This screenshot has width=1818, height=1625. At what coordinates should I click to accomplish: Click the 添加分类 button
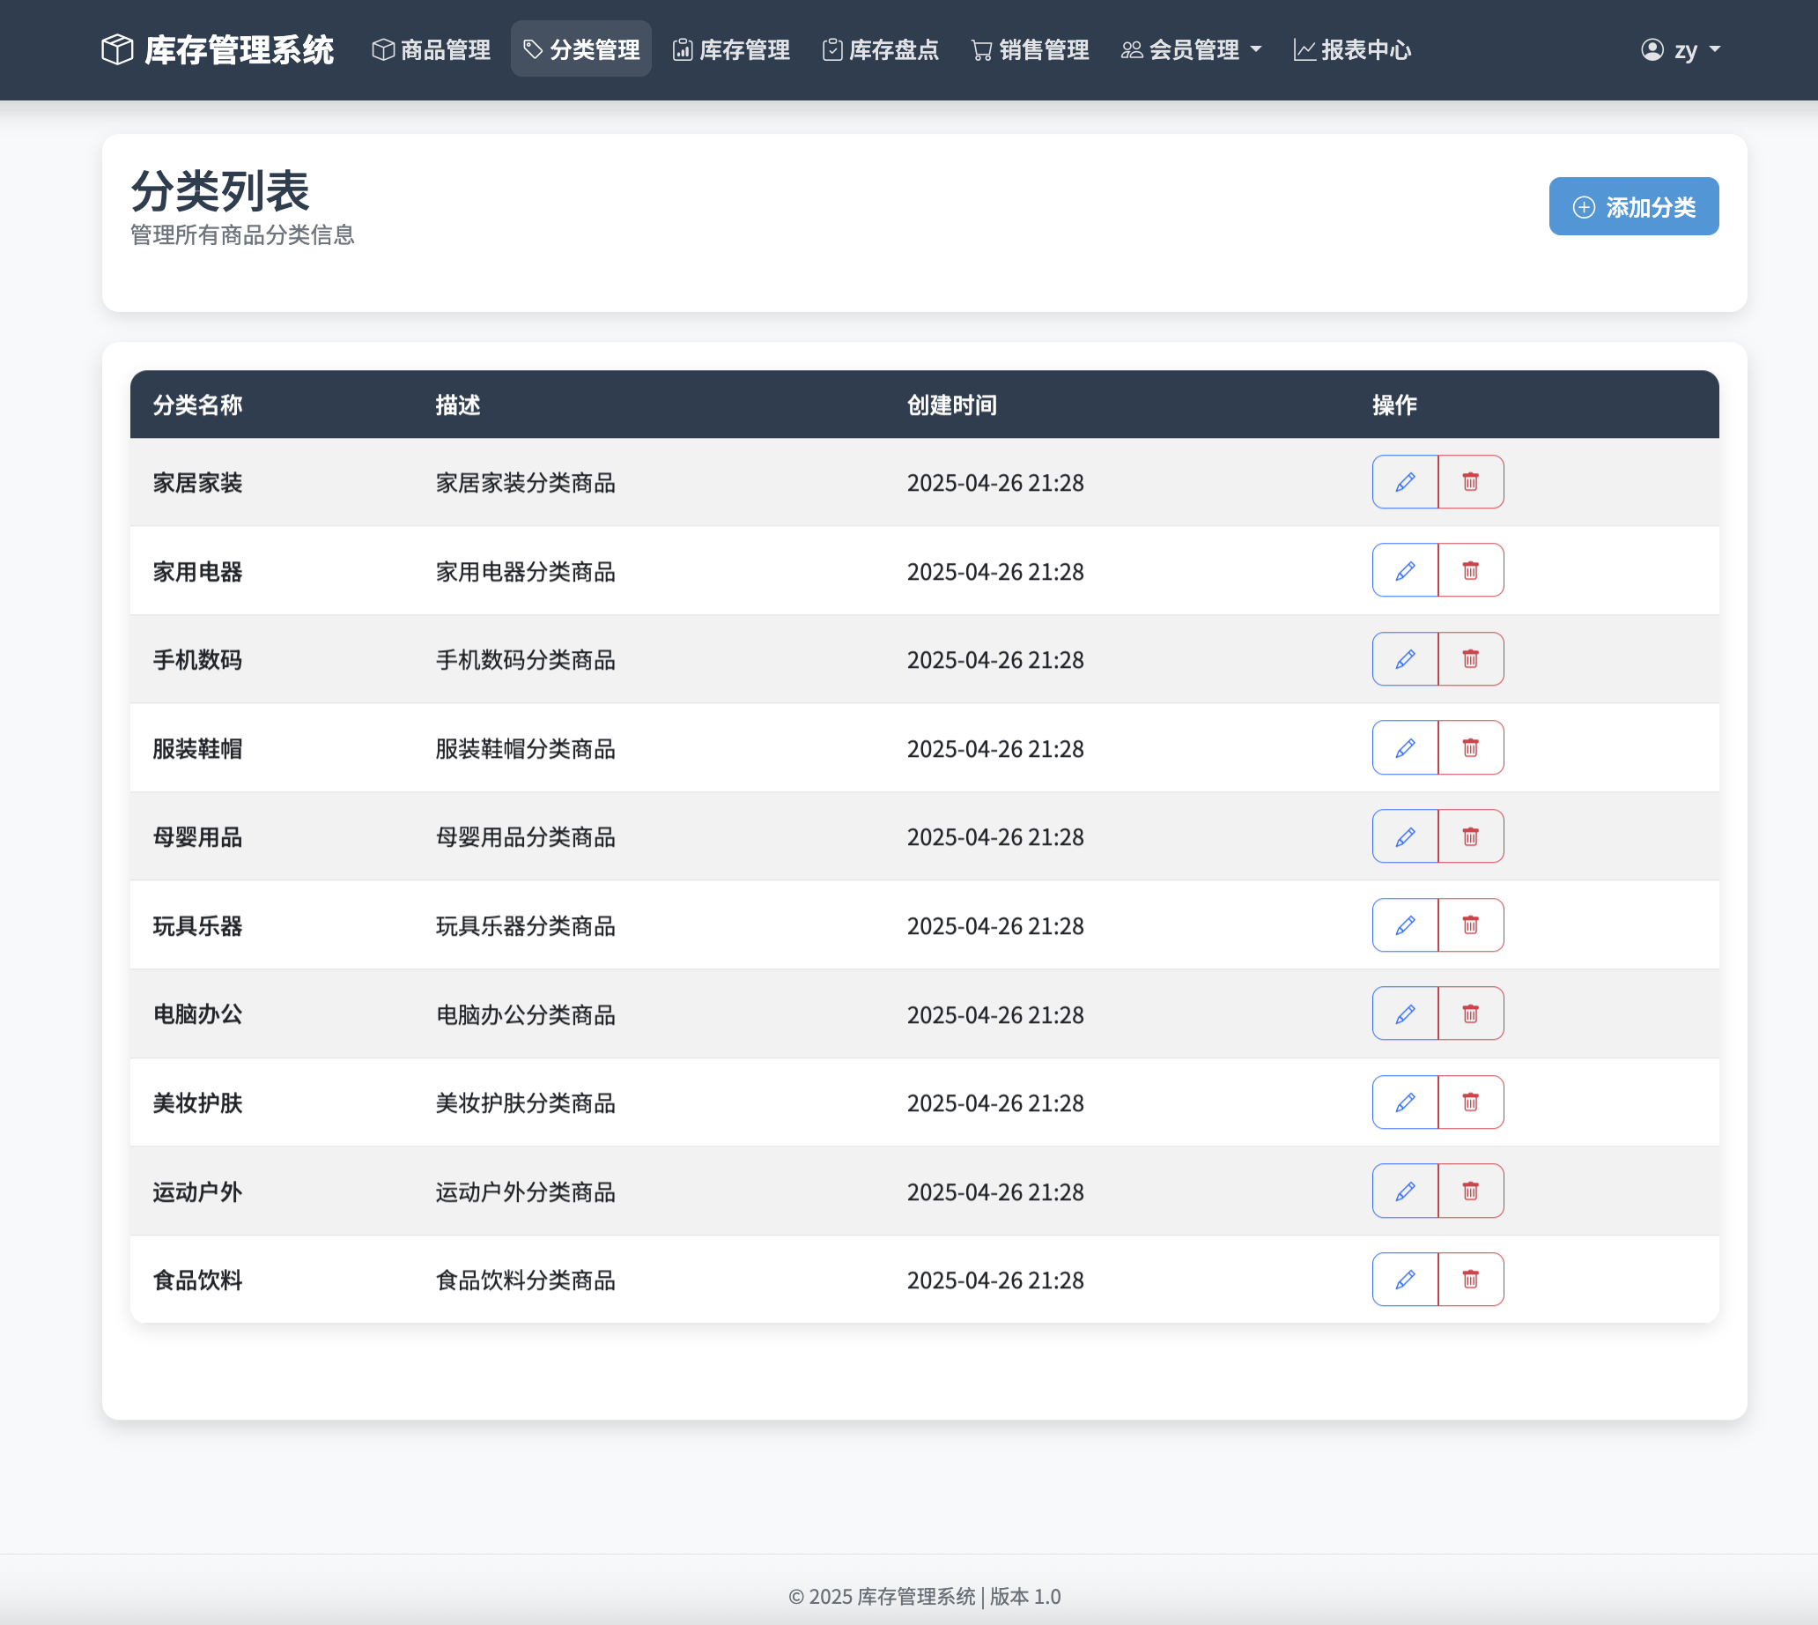(x=1633, y=207)
